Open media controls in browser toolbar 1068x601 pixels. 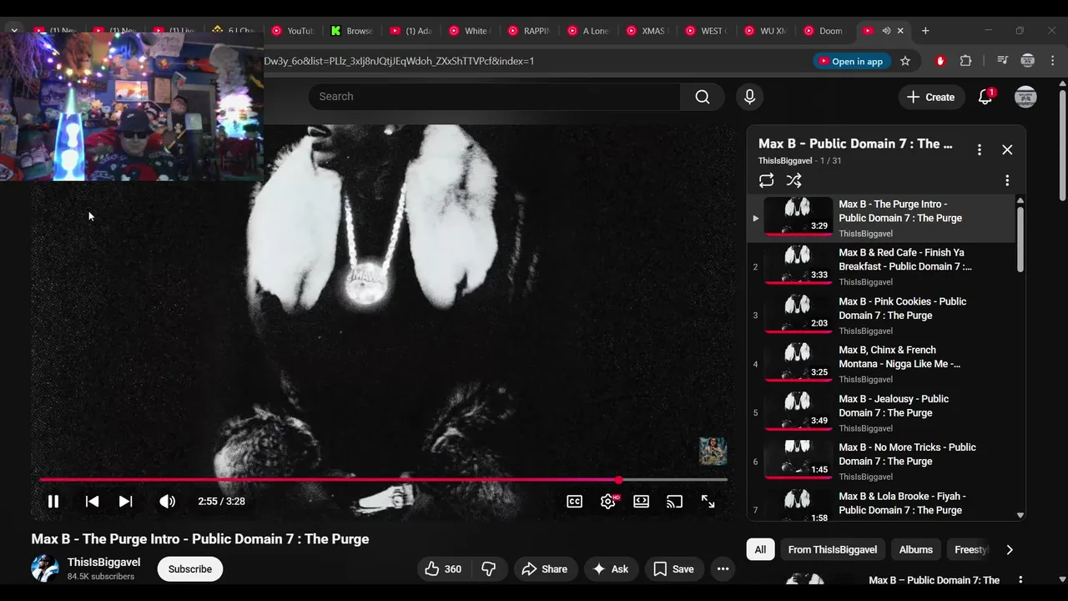(1003, 61)
